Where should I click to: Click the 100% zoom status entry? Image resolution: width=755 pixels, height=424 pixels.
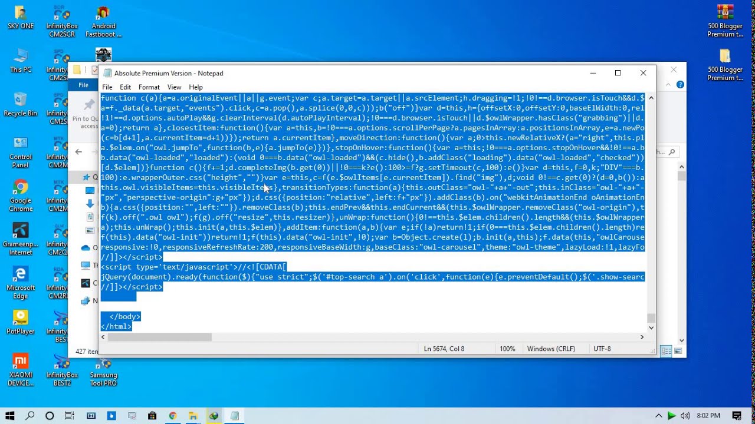(507, 349)
